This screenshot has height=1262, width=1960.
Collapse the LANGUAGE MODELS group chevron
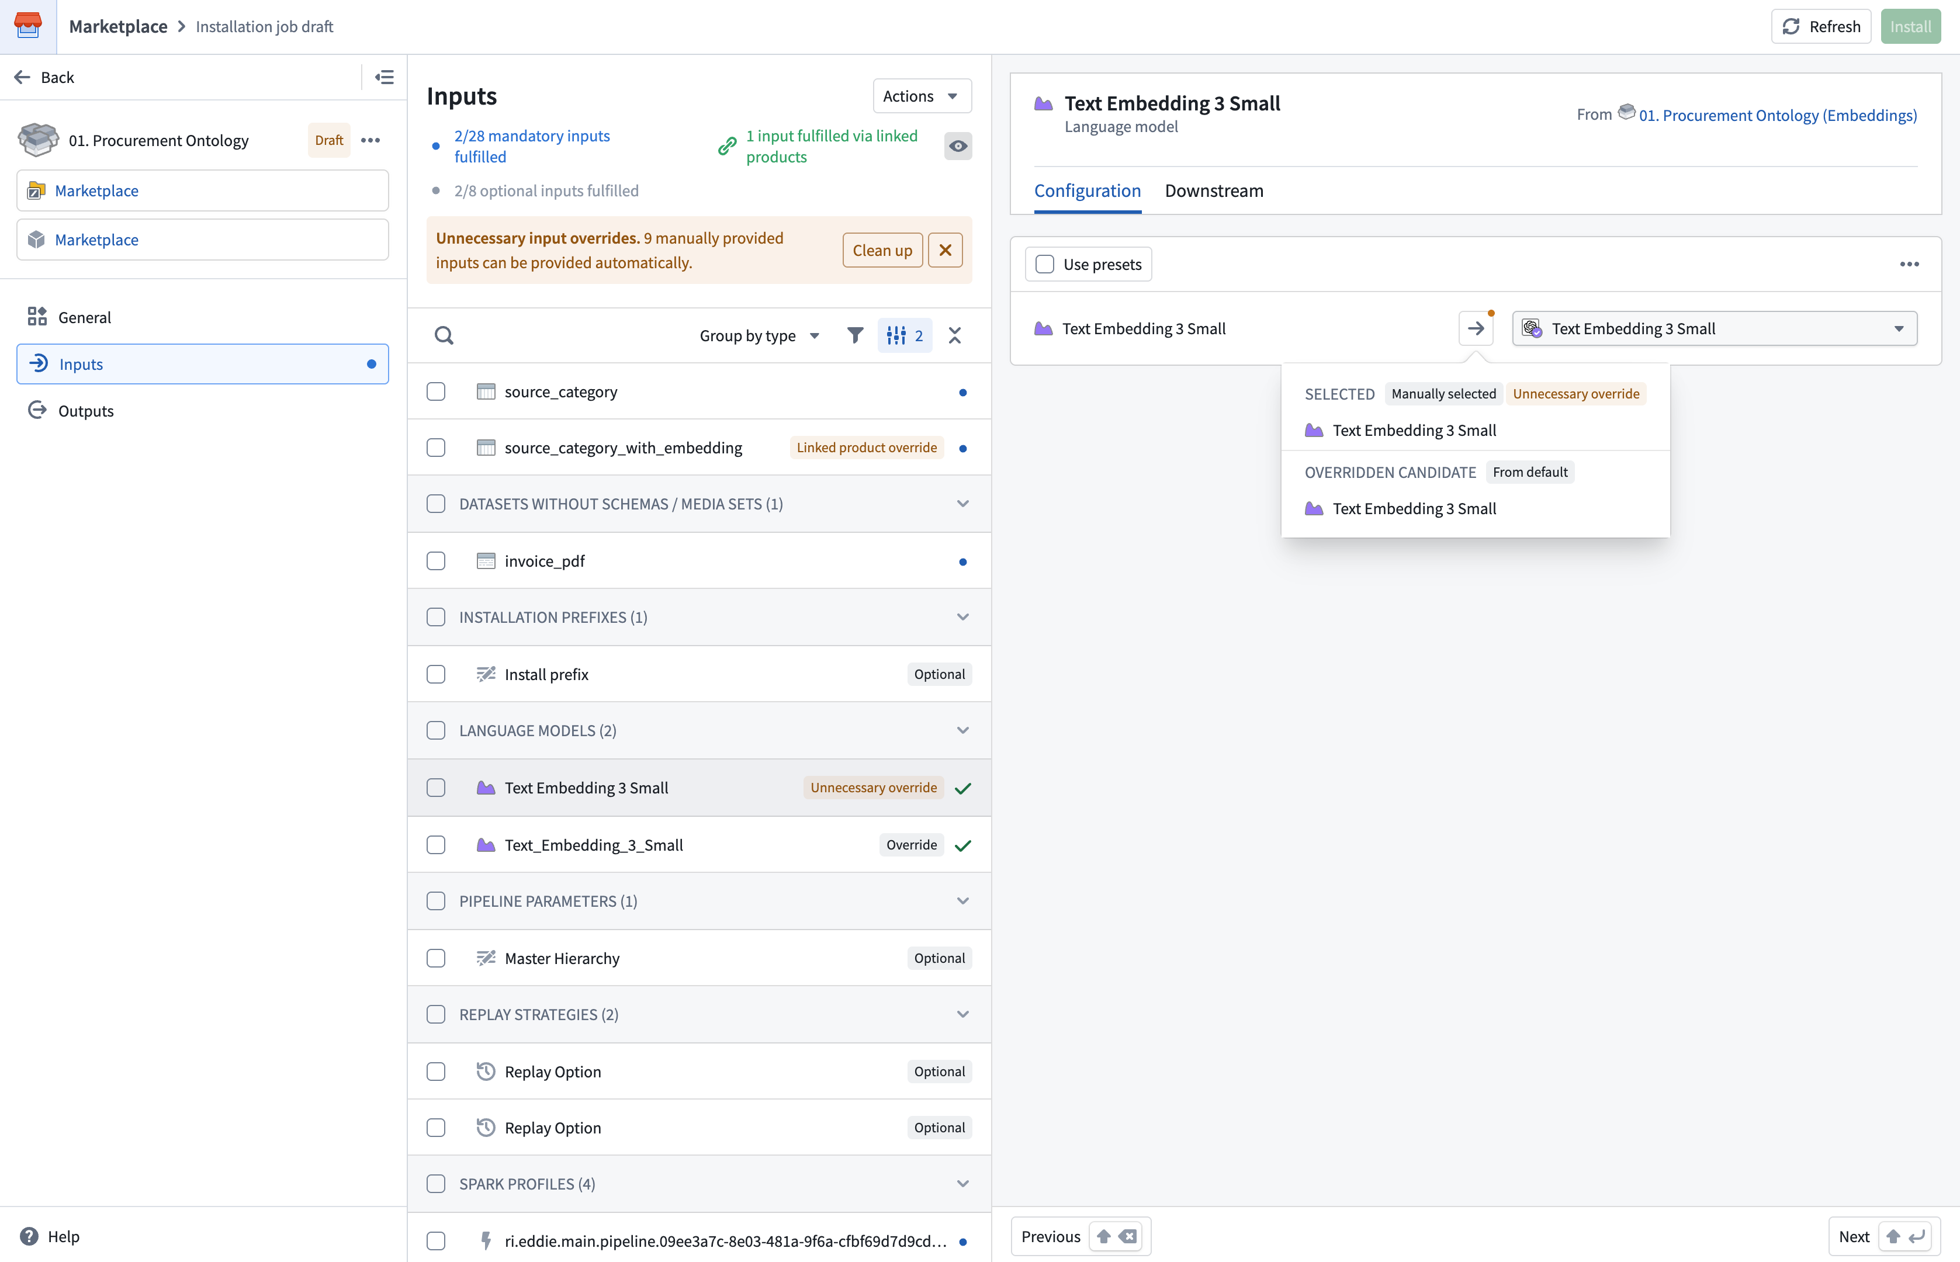tap(963, 730)
